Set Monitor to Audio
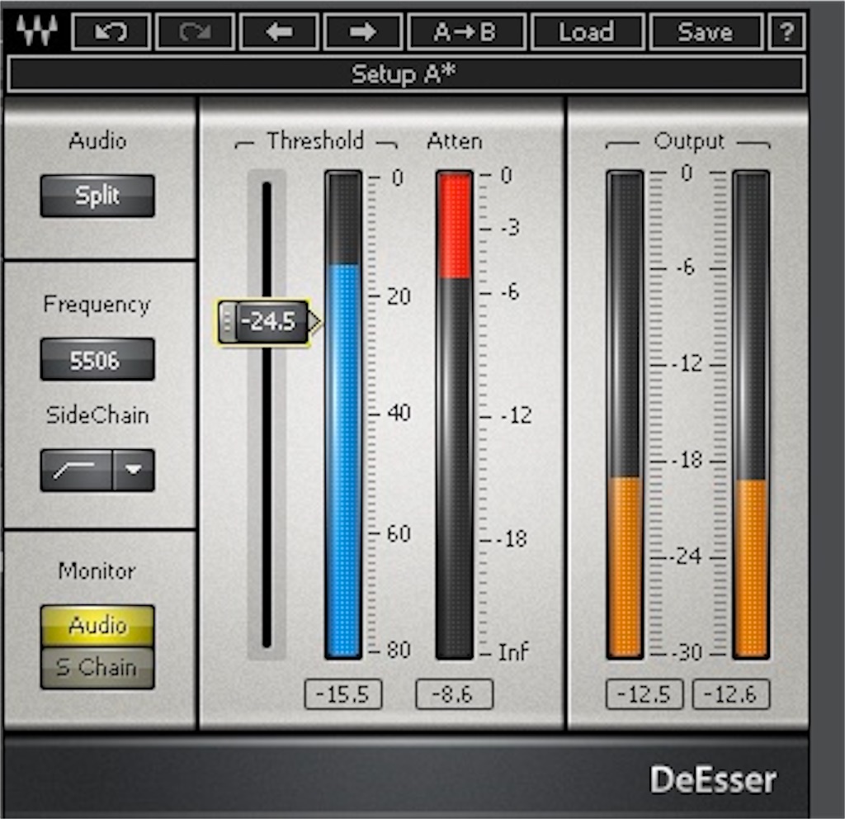The height and width of the screenshot is (819, 845). coord(97,626)
